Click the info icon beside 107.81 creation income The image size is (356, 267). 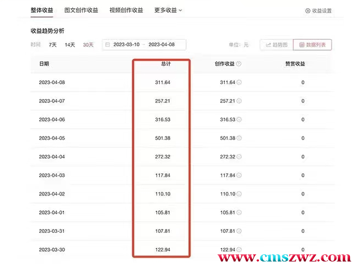(239, 231)
